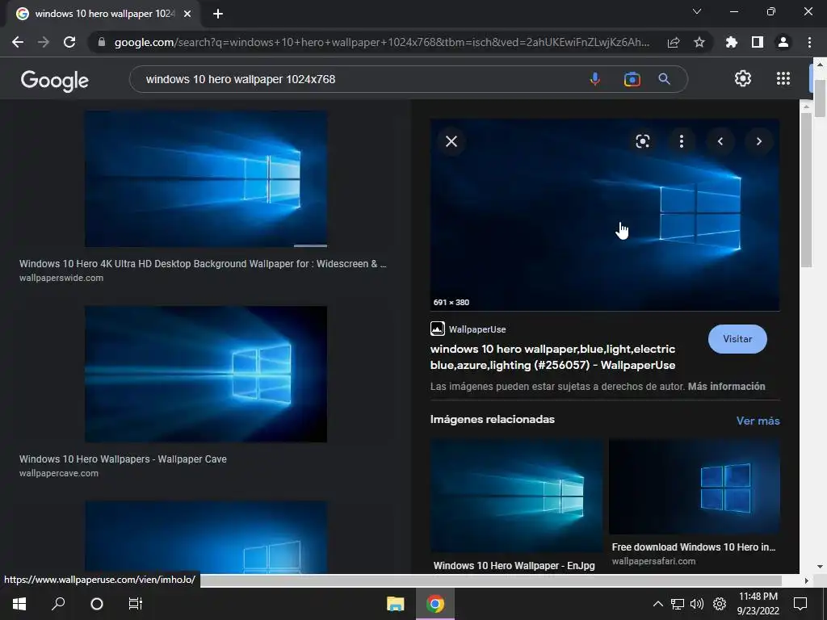Open tab search chevron in title bar
This screenshot has height=620, width=827.
coord(697,11)
